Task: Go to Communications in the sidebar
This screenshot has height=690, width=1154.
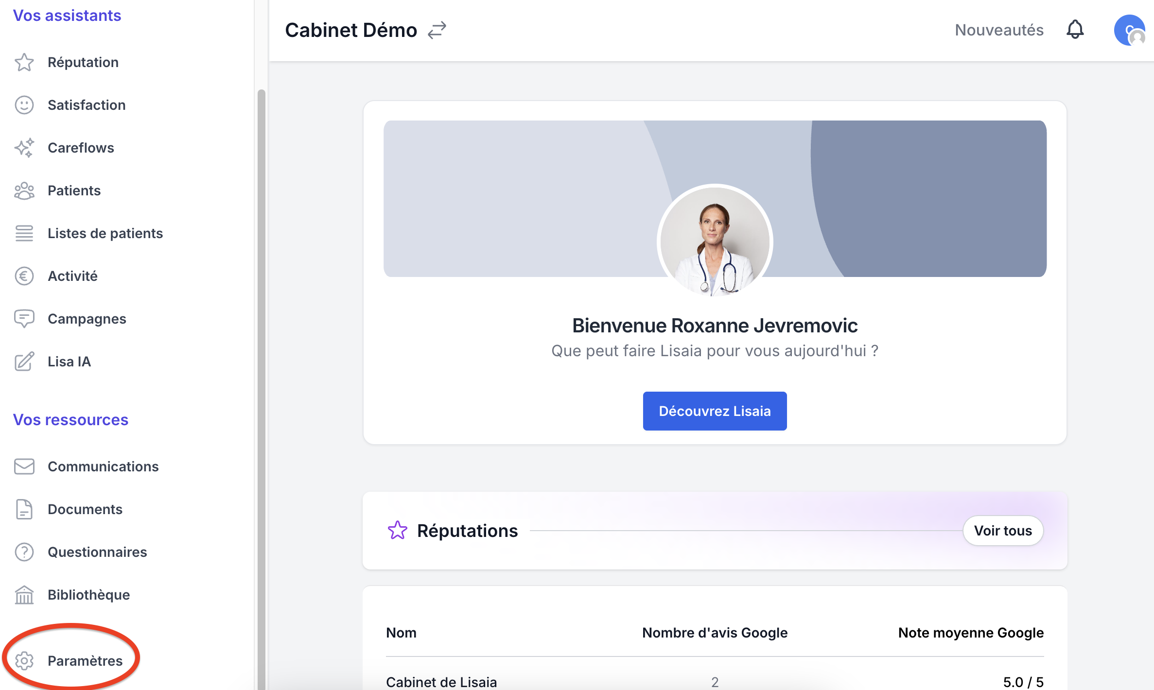Action: [103, 466]
